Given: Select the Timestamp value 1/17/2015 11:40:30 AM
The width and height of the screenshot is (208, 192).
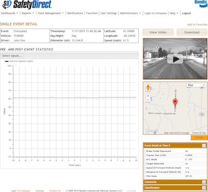Looking at the screenshot, I should pos(86,31).
